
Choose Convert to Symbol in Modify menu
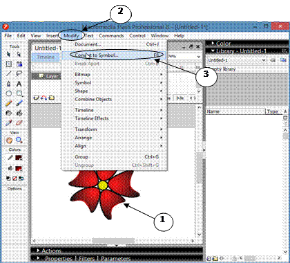[x=114, y=55]
